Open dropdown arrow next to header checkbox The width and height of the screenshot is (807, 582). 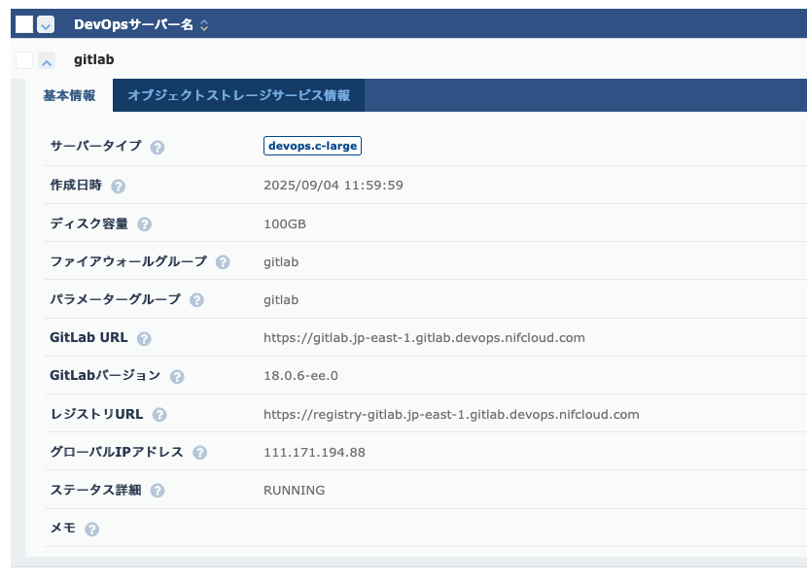click(46, 25)
